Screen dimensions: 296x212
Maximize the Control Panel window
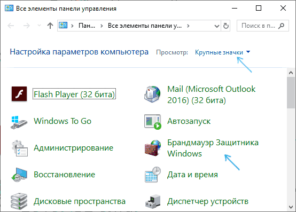(259, 9)
